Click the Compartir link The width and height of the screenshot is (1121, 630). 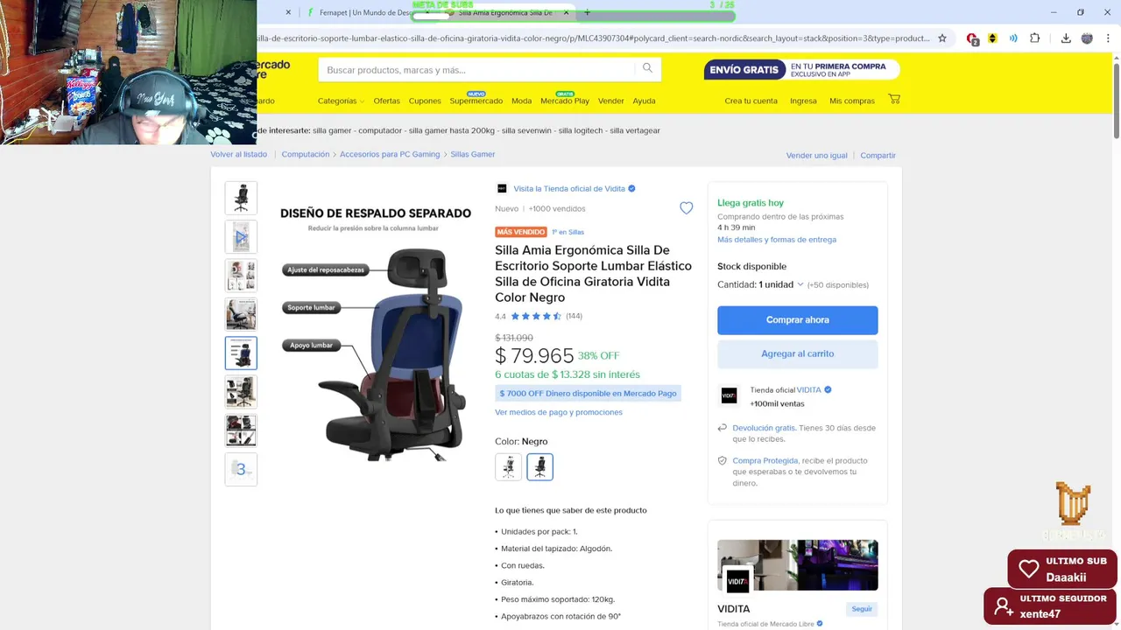[878, 155]
